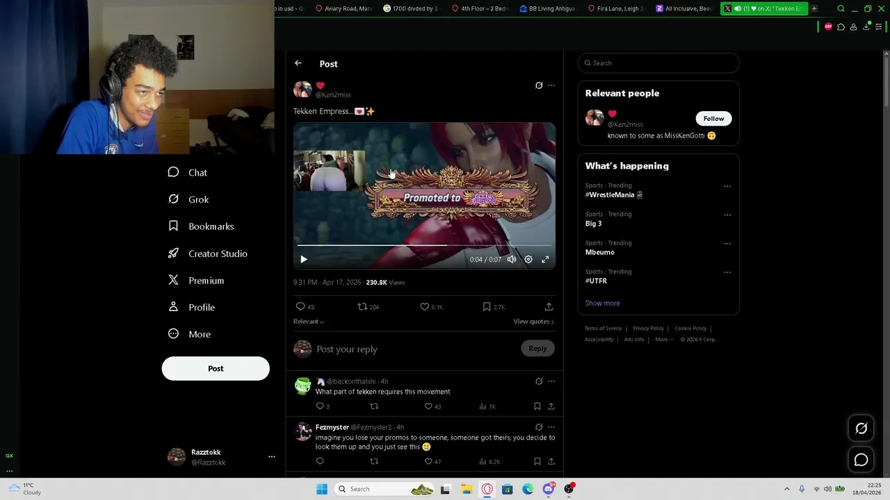This screenshot has width=890, height=500.
Task: Focus the X Search box
Action: 658,63
